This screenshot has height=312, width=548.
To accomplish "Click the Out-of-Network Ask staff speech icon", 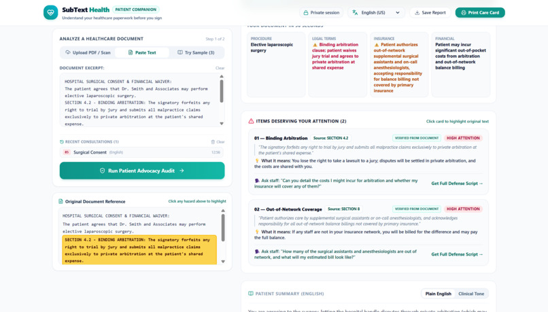I will pyautogui.click(x=257, y=252).
